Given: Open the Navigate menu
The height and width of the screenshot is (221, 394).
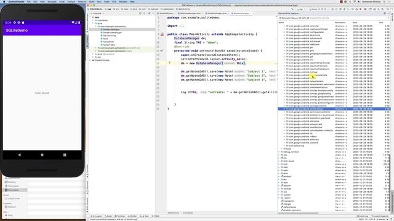Looking at the screenshot, I should [52, 1].
